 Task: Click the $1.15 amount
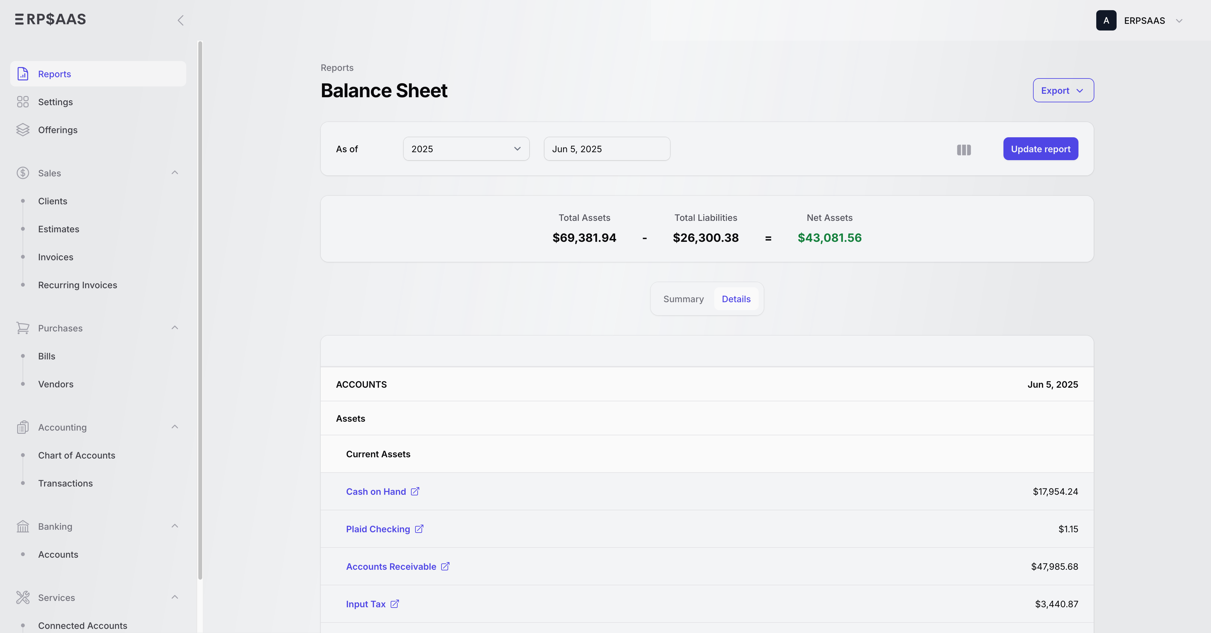coord(1068,529)
